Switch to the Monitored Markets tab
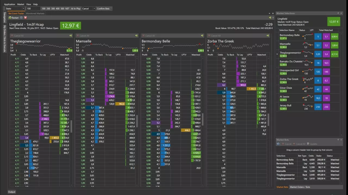Image resolution: width=348 pixels, height=195 pixels. (35, 14)
